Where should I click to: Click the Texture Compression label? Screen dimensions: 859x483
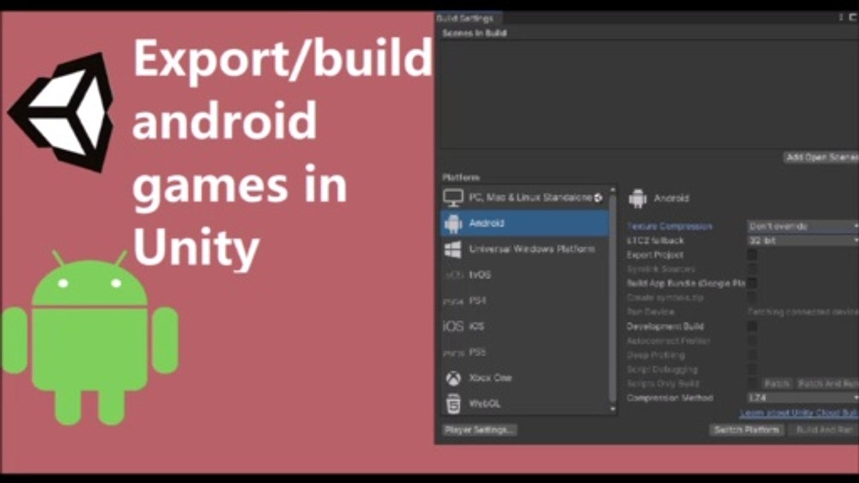670,227
